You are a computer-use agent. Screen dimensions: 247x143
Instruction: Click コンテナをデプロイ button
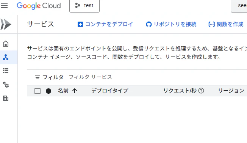[105, 24]
